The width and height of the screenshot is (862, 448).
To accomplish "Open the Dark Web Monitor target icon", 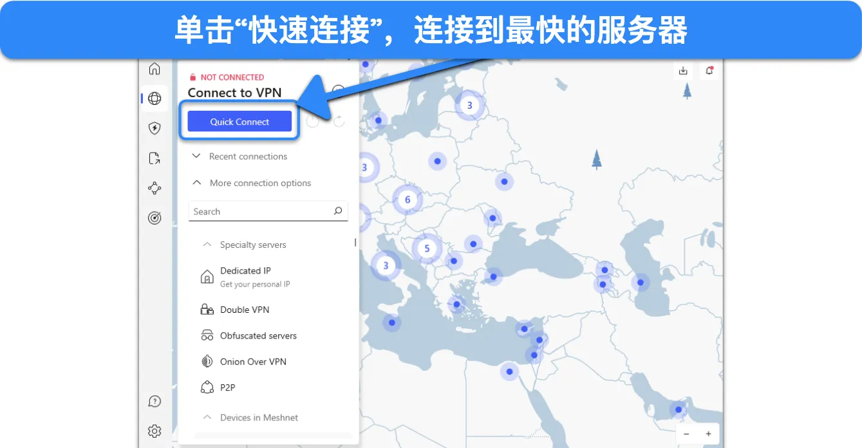I will [155, 218].
